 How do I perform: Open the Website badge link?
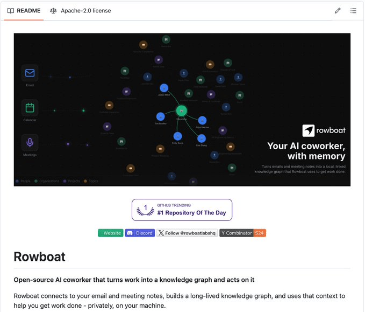pos(111,233)
